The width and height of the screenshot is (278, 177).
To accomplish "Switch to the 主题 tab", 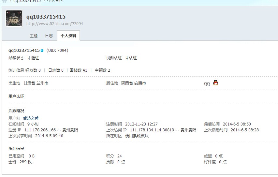I will pyautogui.click(x=34, y=36).
